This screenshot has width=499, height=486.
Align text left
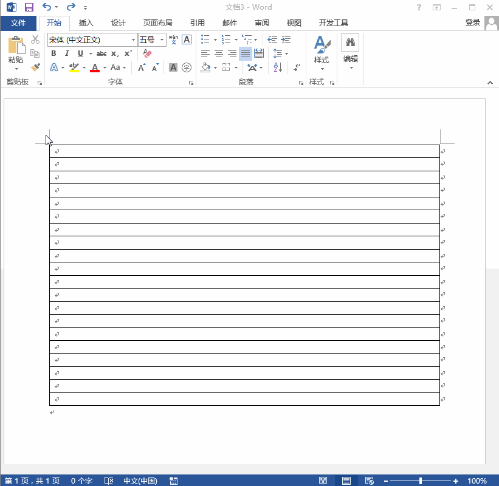pyautogui.click(x=205, y=53)
